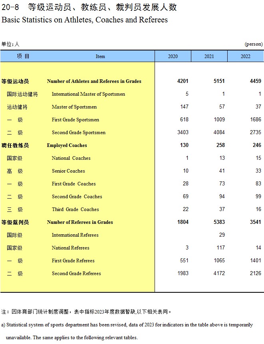
Task: Select 'National Referees' label
Action: [70, 248]
